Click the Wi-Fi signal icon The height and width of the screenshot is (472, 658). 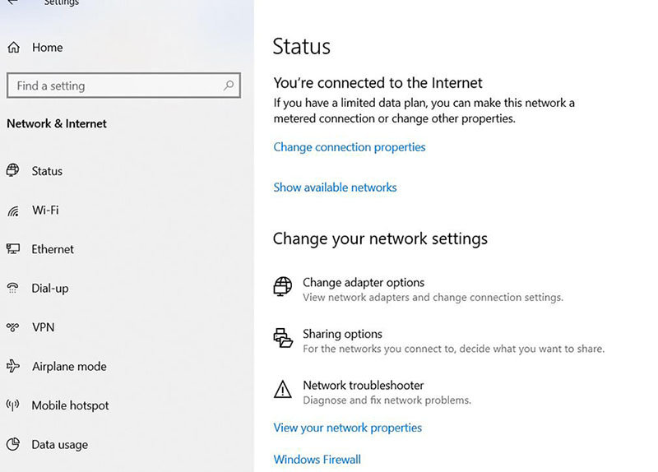pos(13,211)
